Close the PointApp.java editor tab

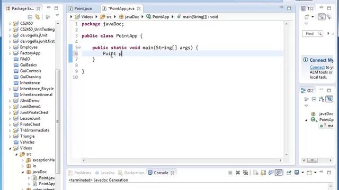tap(139, 8)
